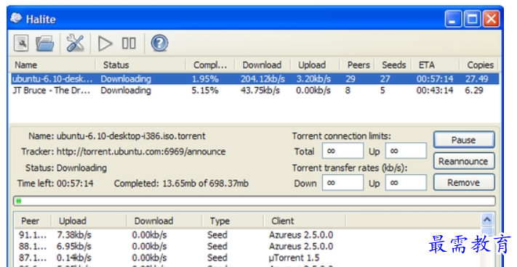Select peer row 87.1... µTorrent 1.5

tap(247, 258)
